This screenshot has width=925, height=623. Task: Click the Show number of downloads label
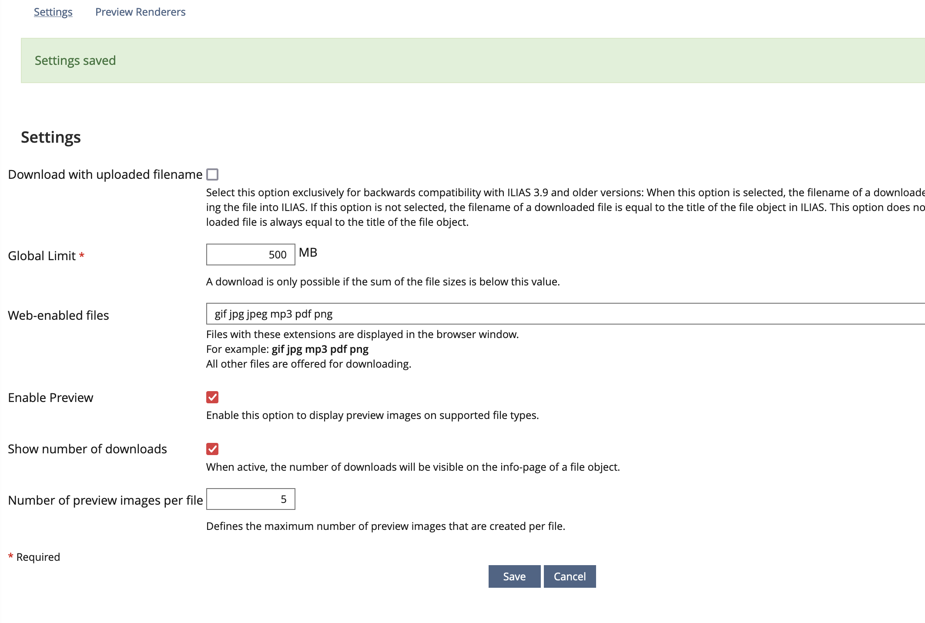coord(87,449)
